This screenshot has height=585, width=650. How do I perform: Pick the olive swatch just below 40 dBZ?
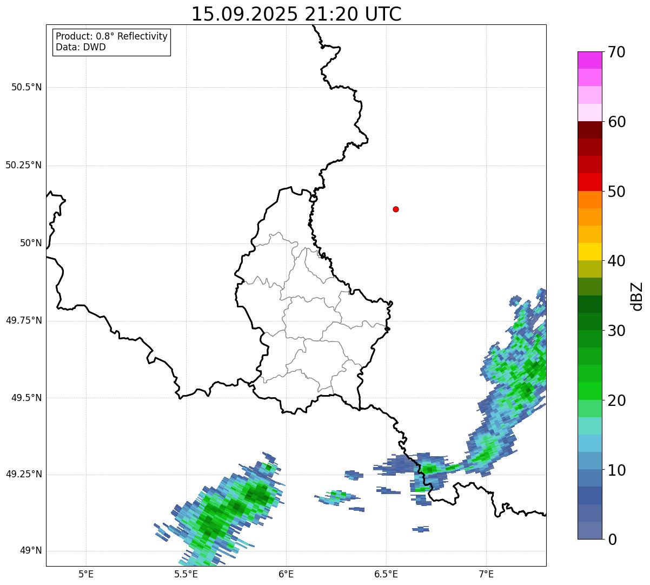589,270
